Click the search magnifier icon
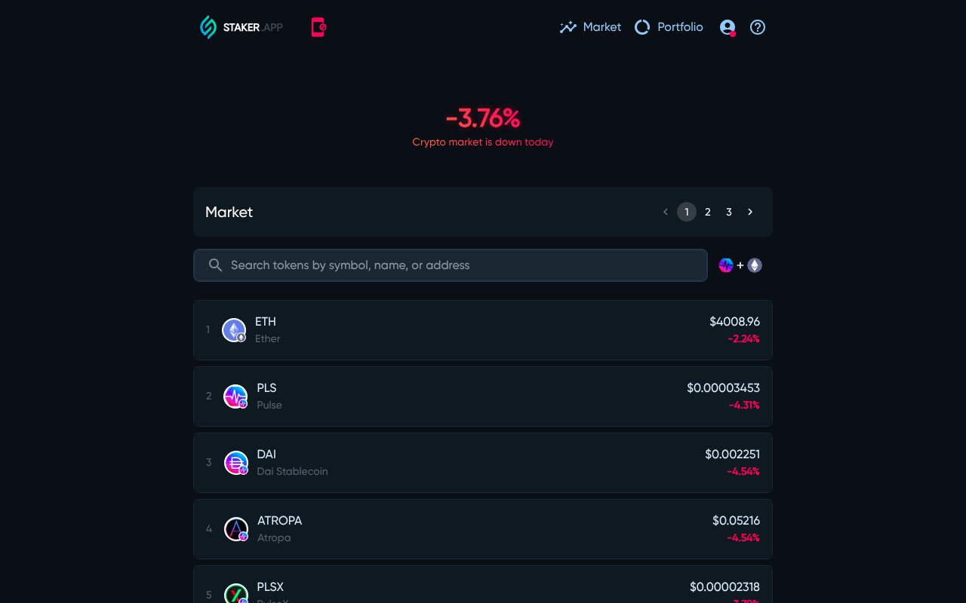The image size is (966, 603). [x=215, y=265]
